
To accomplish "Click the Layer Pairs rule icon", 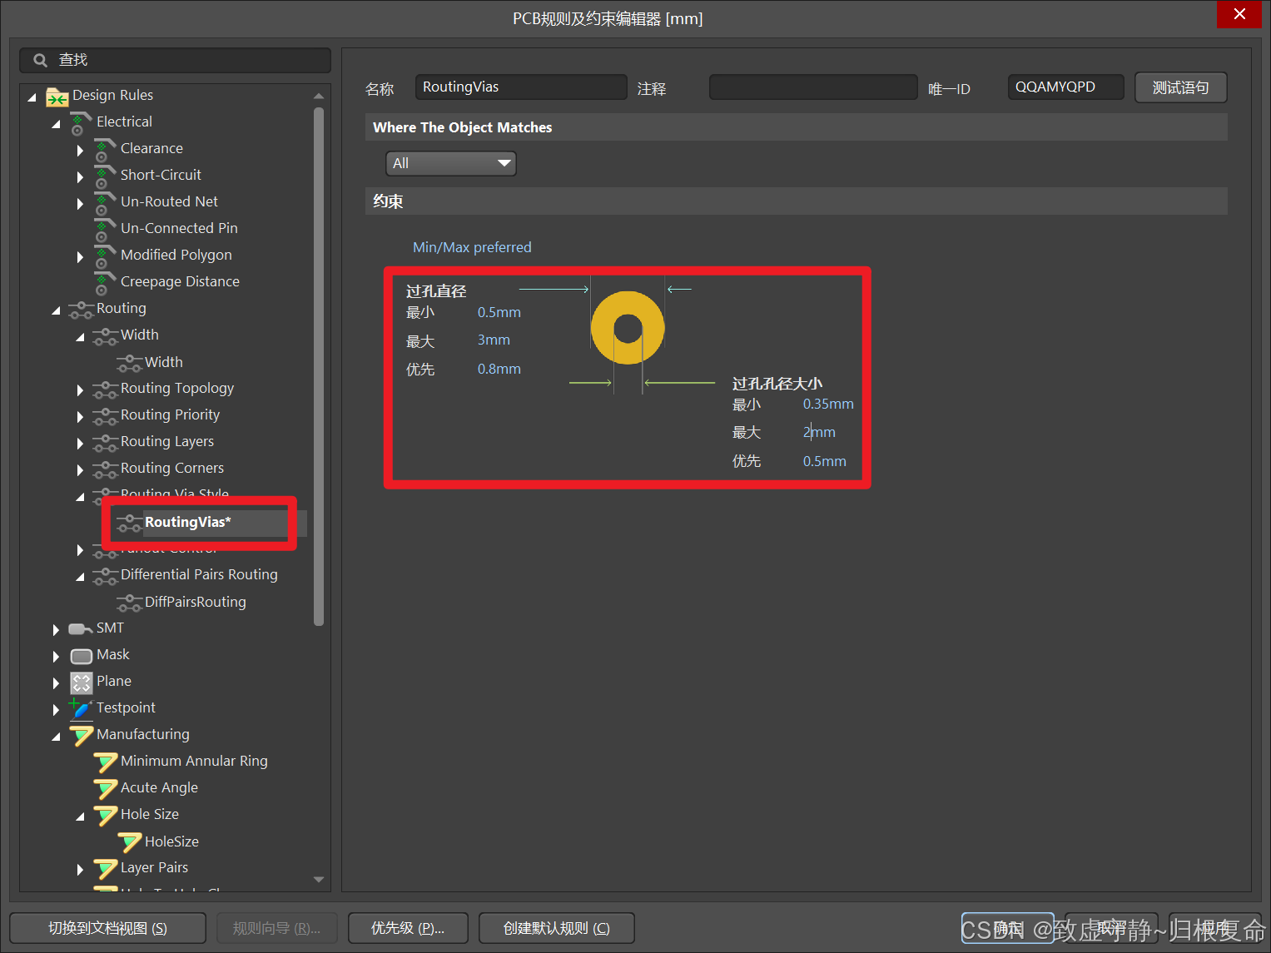I will 105,869.
